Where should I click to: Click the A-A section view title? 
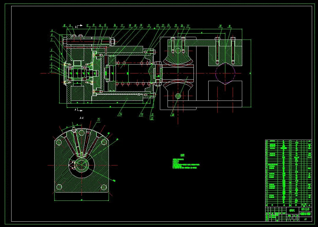(81, 118)
